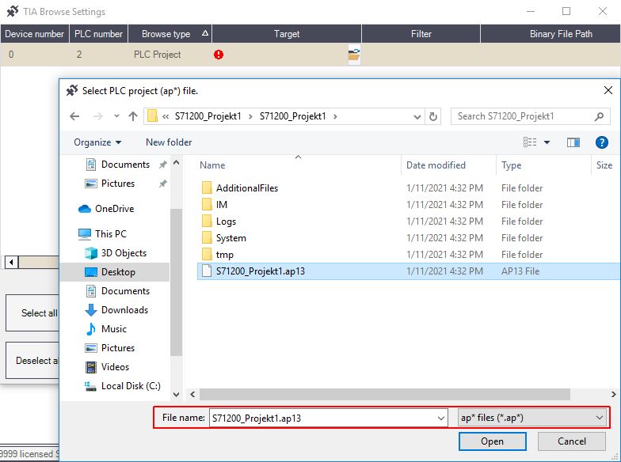Click the search magnifier icon
621x462 pixels.
599,116
